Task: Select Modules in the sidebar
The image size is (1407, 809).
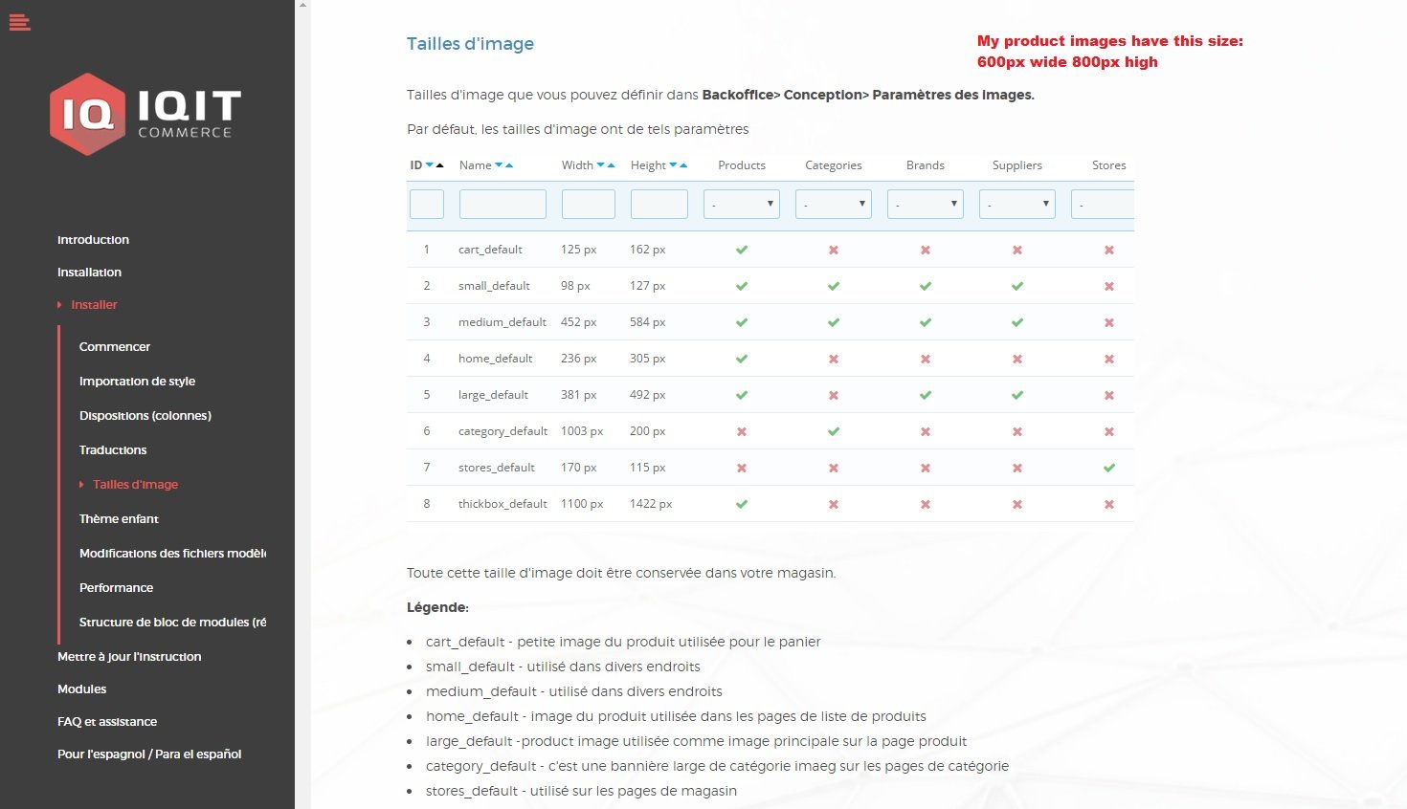Action: pos(82,689)
